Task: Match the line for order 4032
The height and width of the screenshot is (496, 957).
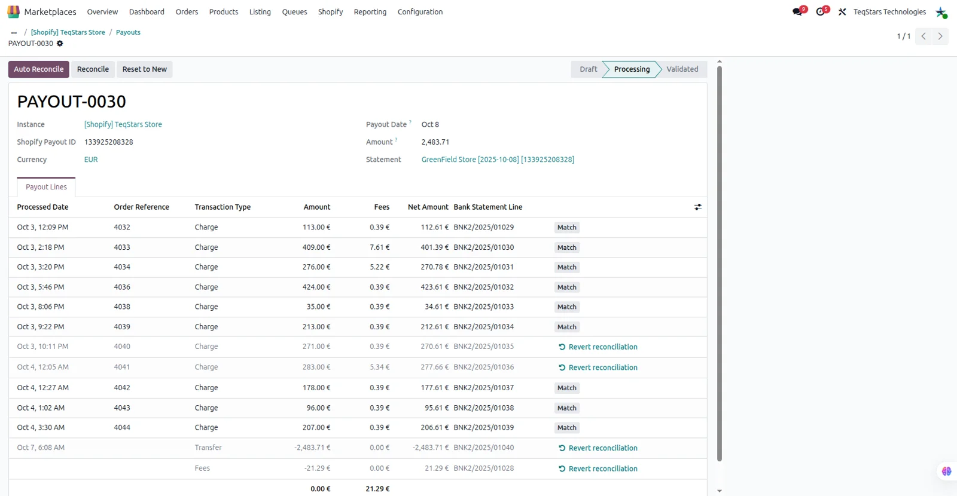Action: pyautogui.click(x=567, y=228)
